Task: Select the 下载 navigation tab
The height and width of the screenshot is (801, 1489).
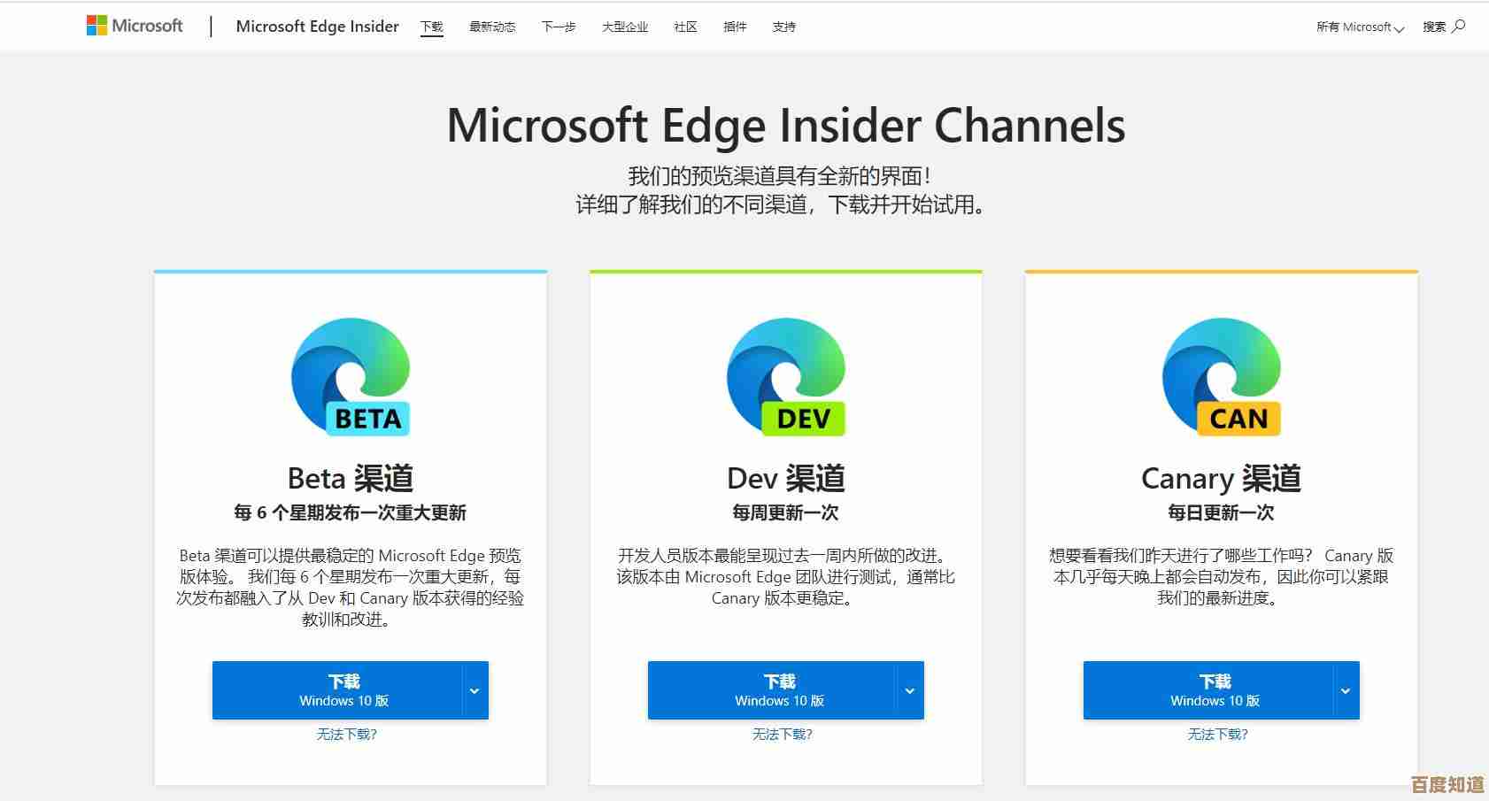Action: [x=432, y=27]
